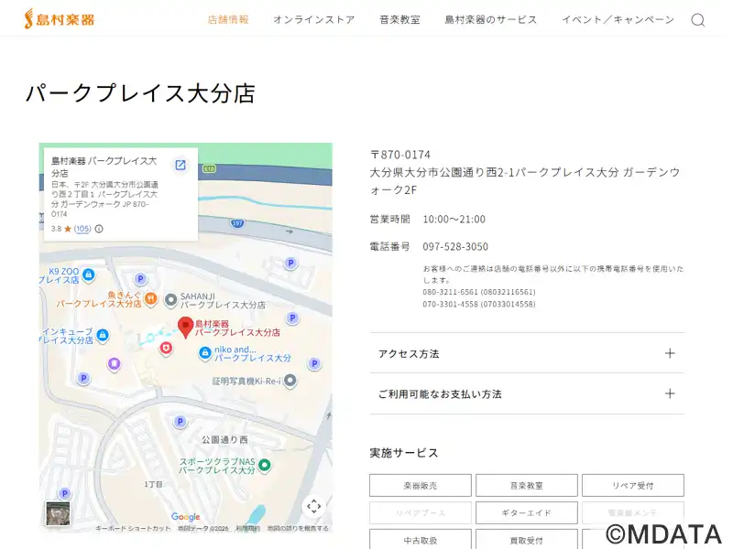Viewport: 733px width, 549px height.
Task: Click the 利用規約 map link
Action: (x=247, y=529)
